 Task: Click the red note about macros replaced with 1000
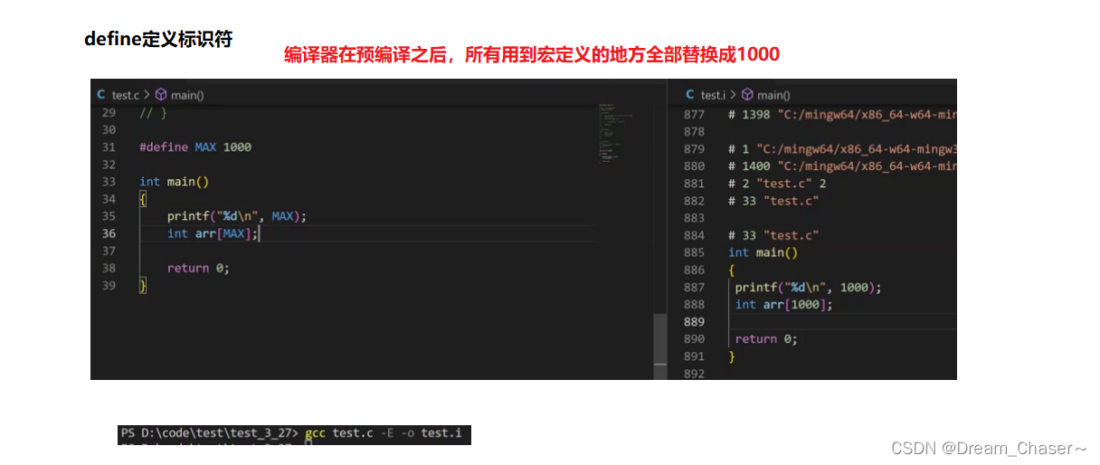coord(532,54)
